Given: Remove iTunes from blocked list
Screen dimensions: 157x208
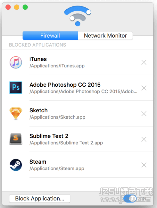Looking at the screenshot, I should [x=144, y=62].
